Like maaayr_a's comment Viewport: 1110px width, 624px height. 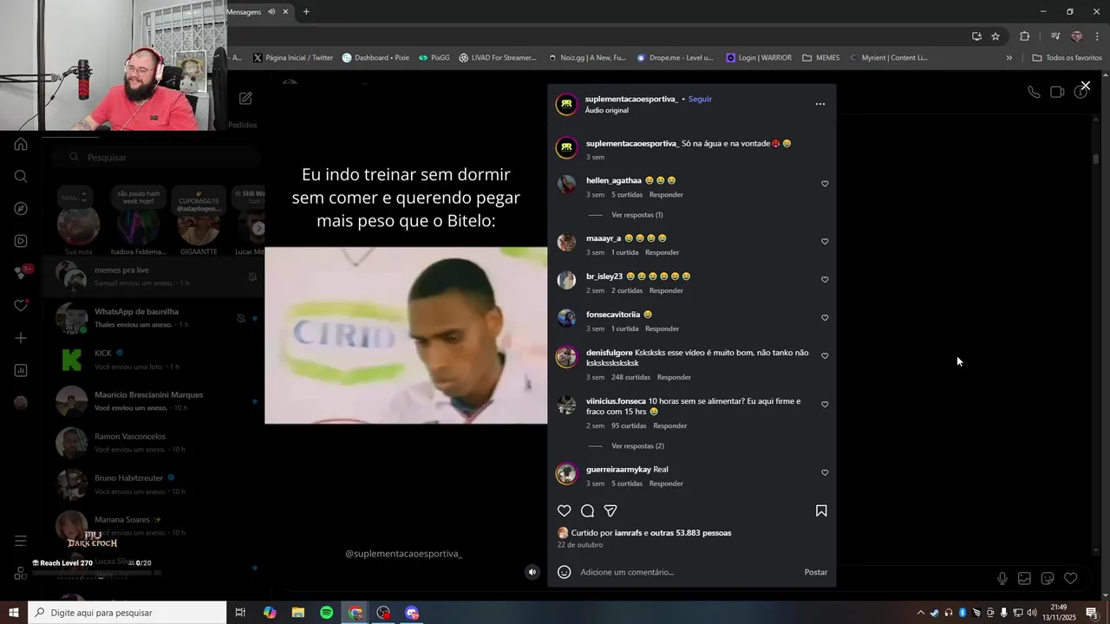(x=825, y=242)
